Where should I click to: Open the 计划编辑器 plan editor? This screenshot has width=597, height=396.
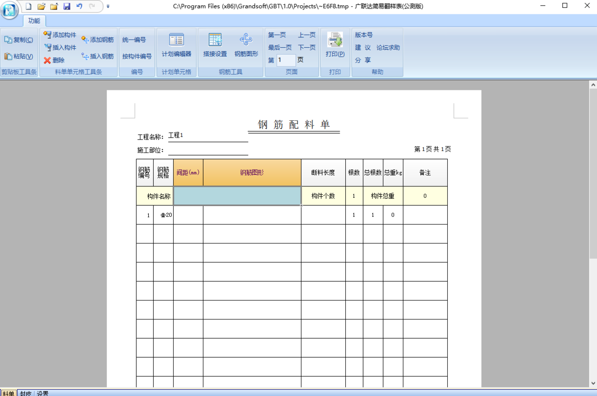tap(177, 45)
